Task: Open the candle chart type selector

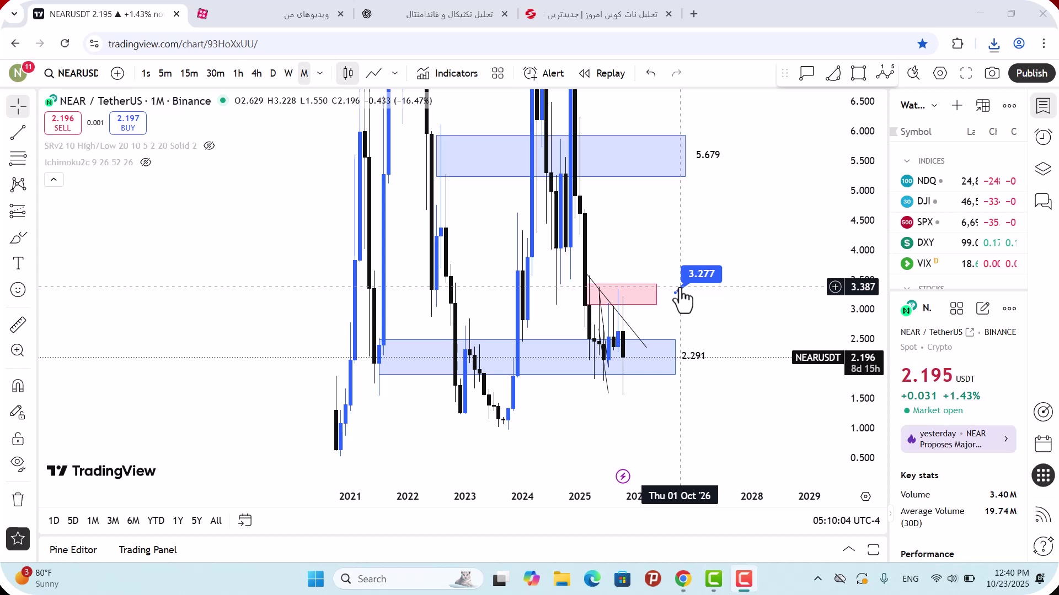Action: pyautogui.click(x=348, y=73)
